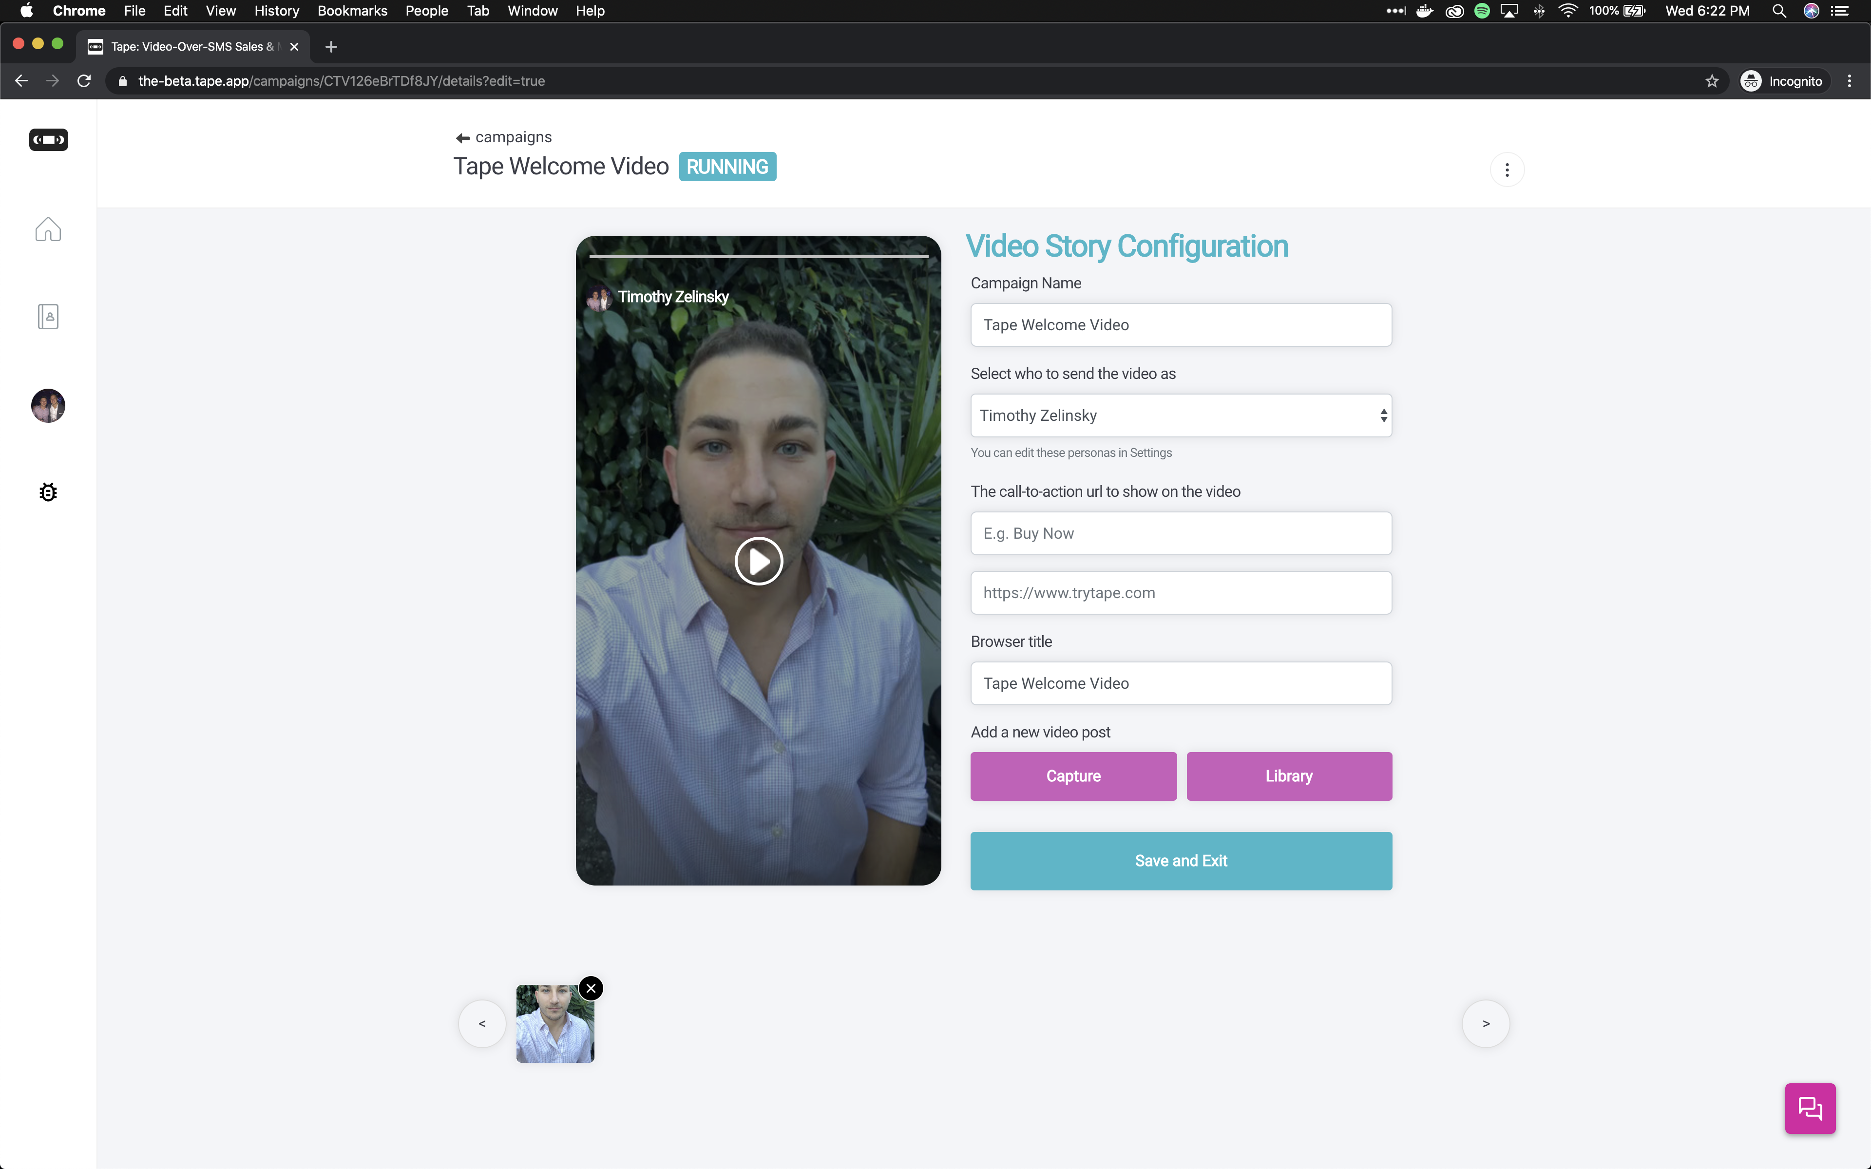Expand the sender persona dropdown
The height and width of the screenshot is (1169, 1871).
(1181, 416)
